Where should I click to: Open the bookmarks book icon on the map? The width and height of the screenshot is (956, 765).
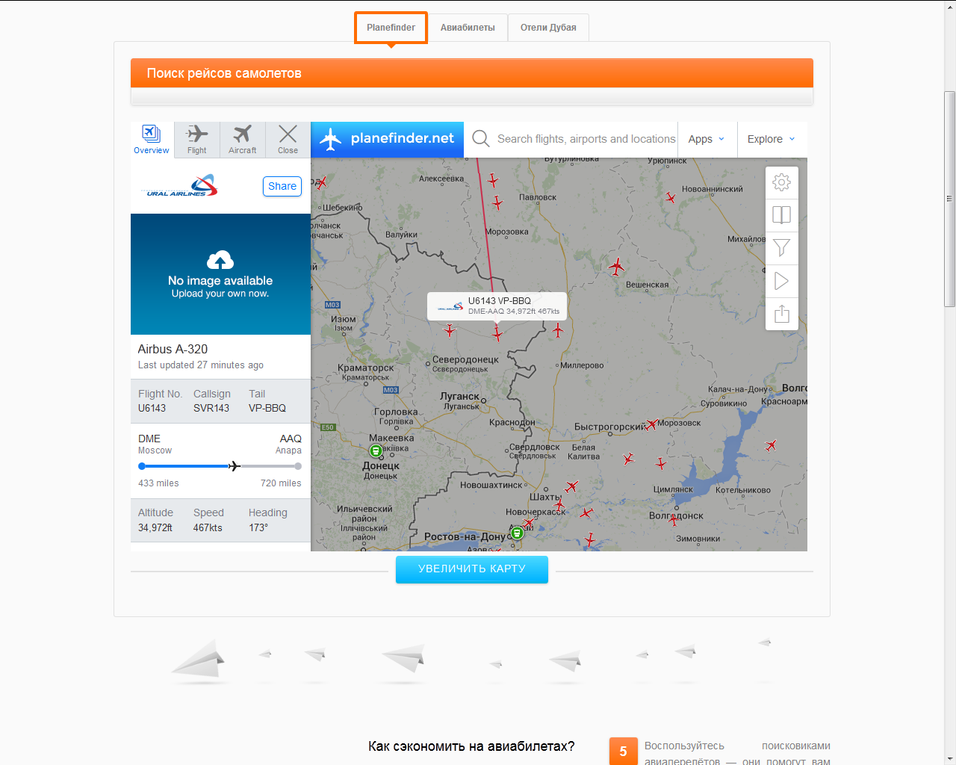coord(782,215)
